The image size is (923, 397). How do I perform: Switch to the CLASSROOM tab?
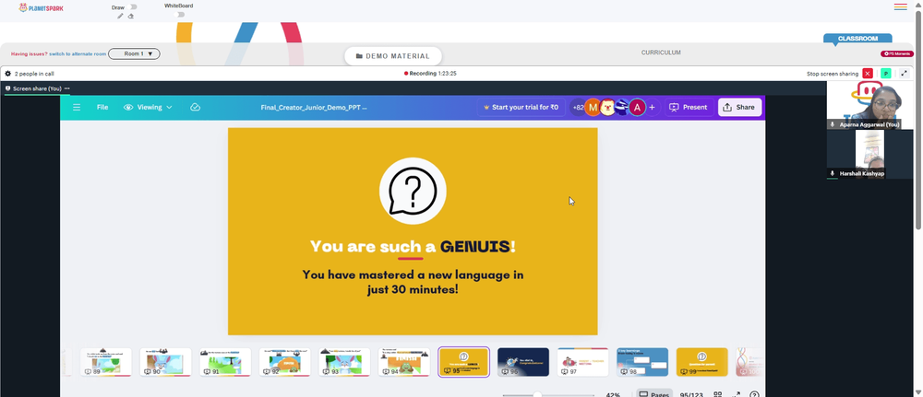click(x=857, y=38)
